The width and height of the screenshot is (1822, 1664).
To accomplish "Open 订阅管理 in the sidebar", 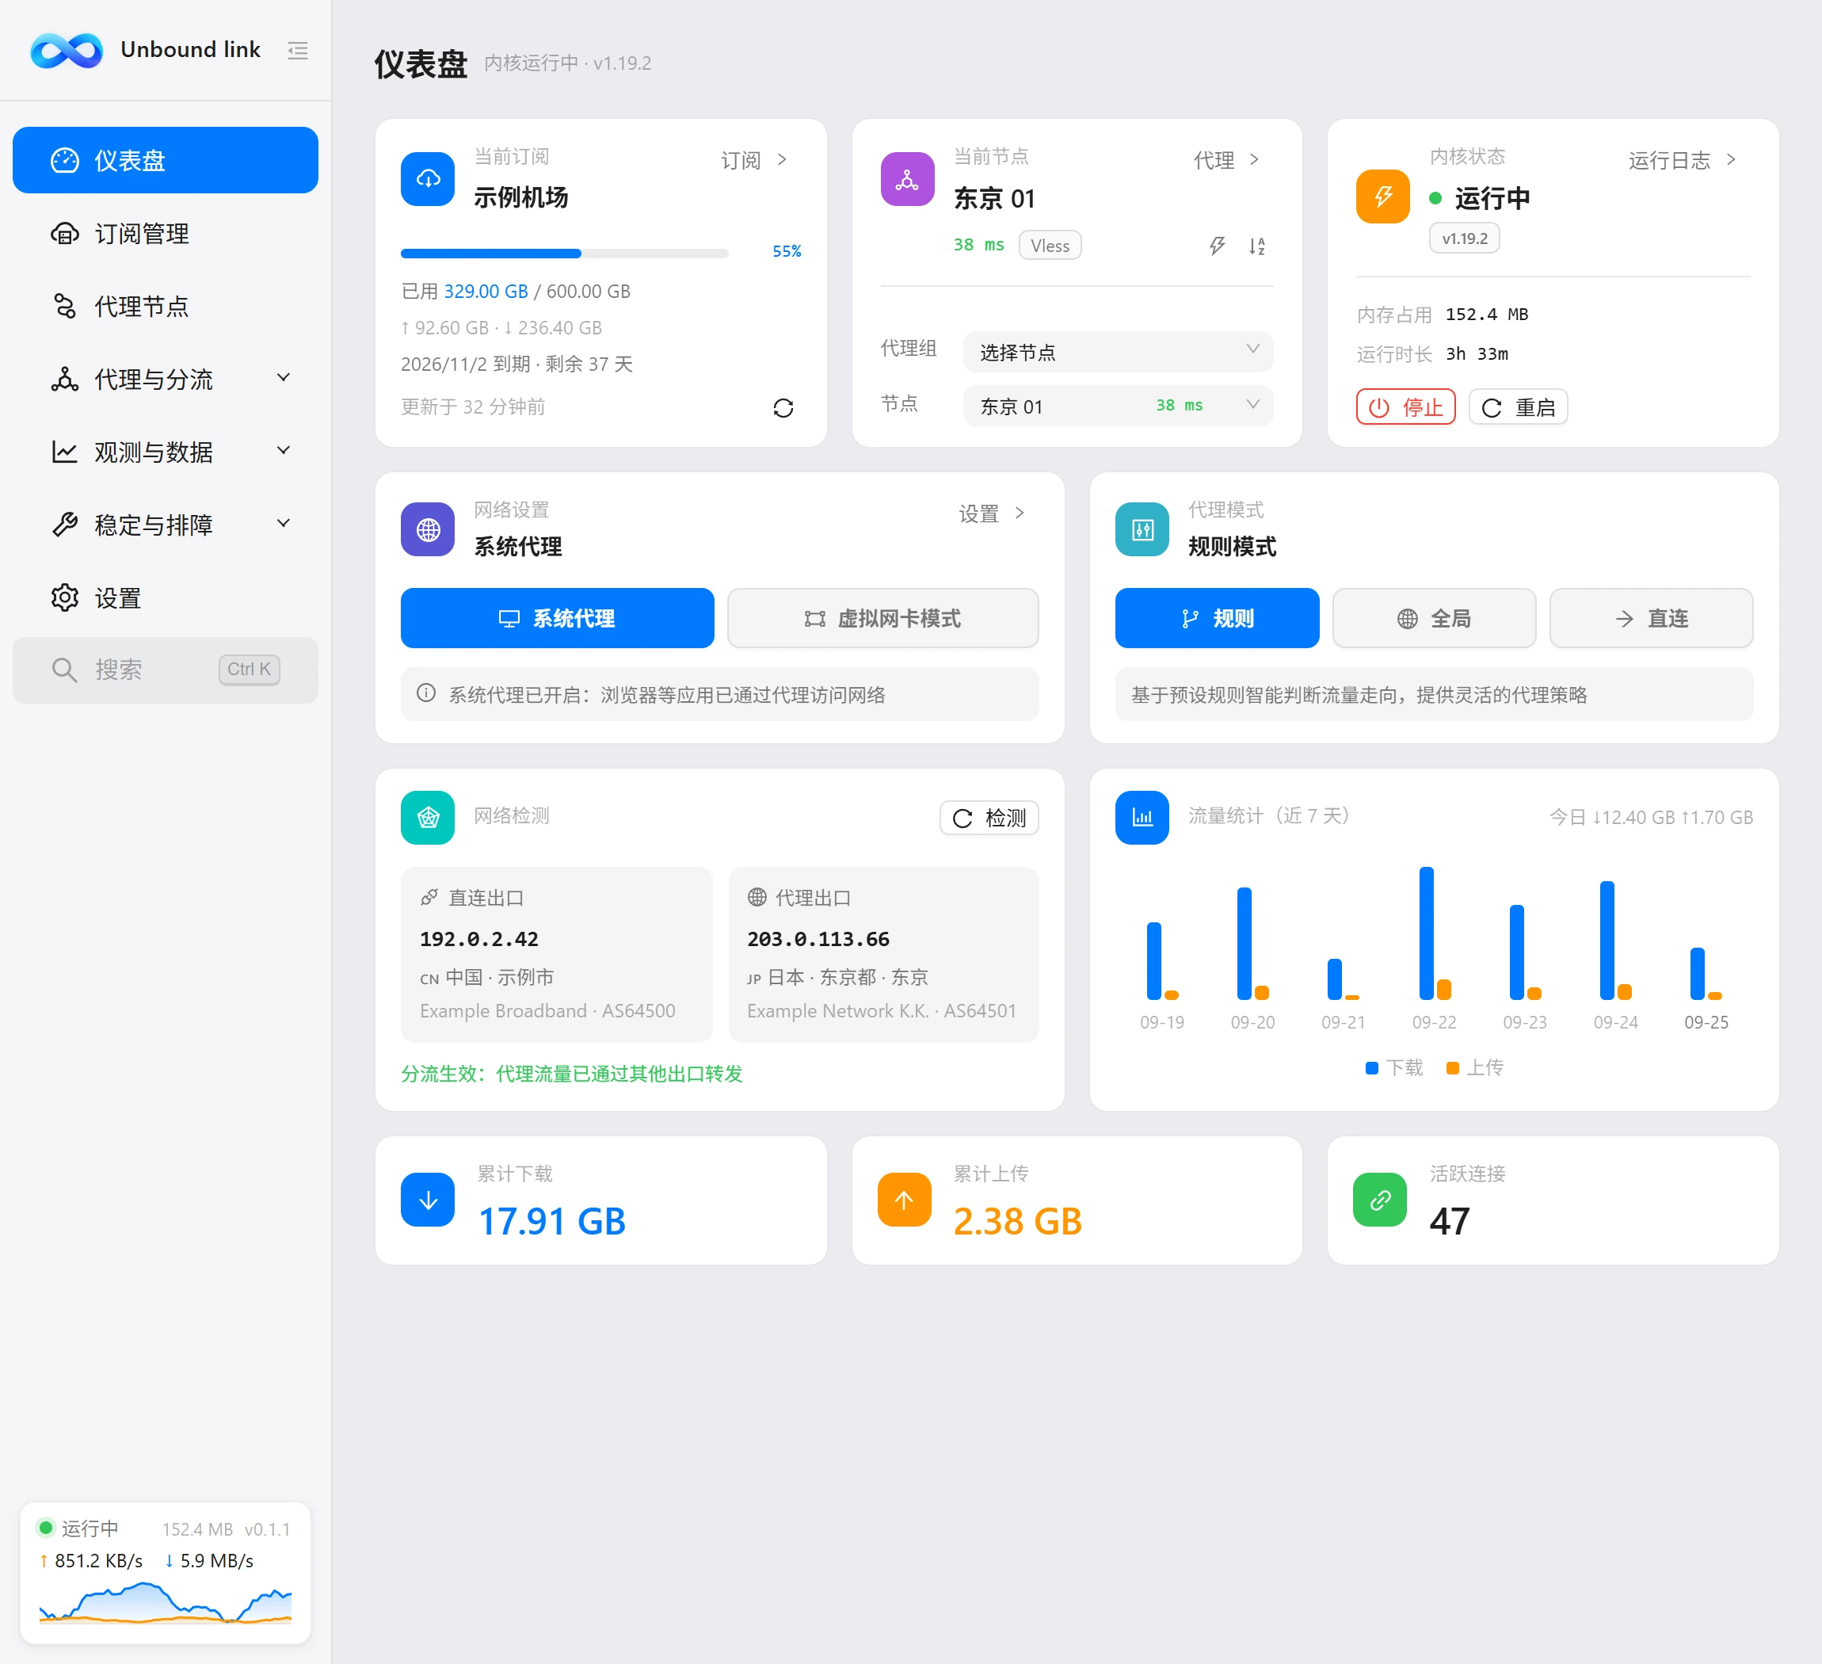I will [166, 233].
